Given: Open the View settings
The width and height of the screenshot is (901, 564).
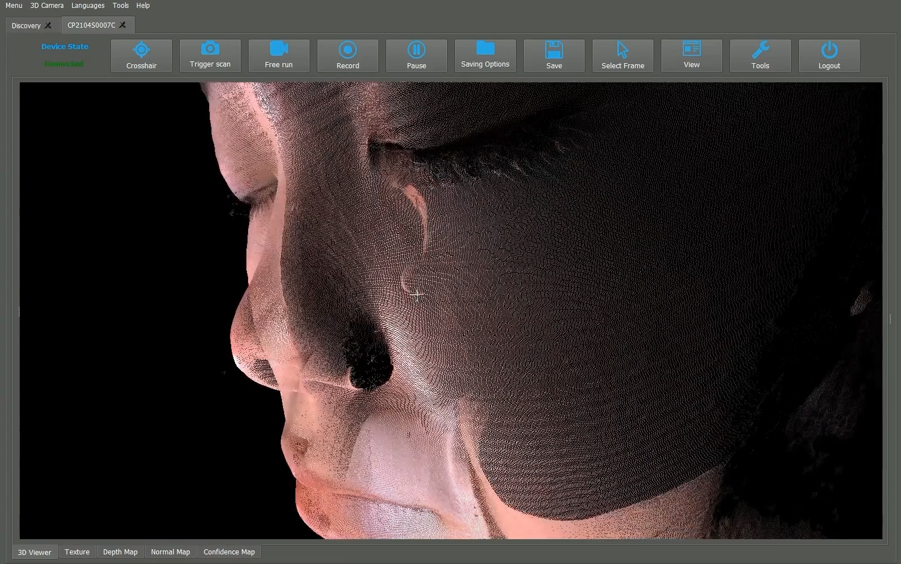Looking at the screenshot, I should click(691, 56).
